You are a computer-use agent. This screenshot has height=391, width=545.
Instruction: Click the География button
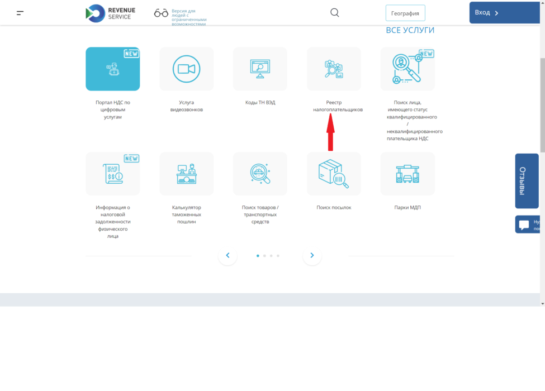tap(405, 13)
